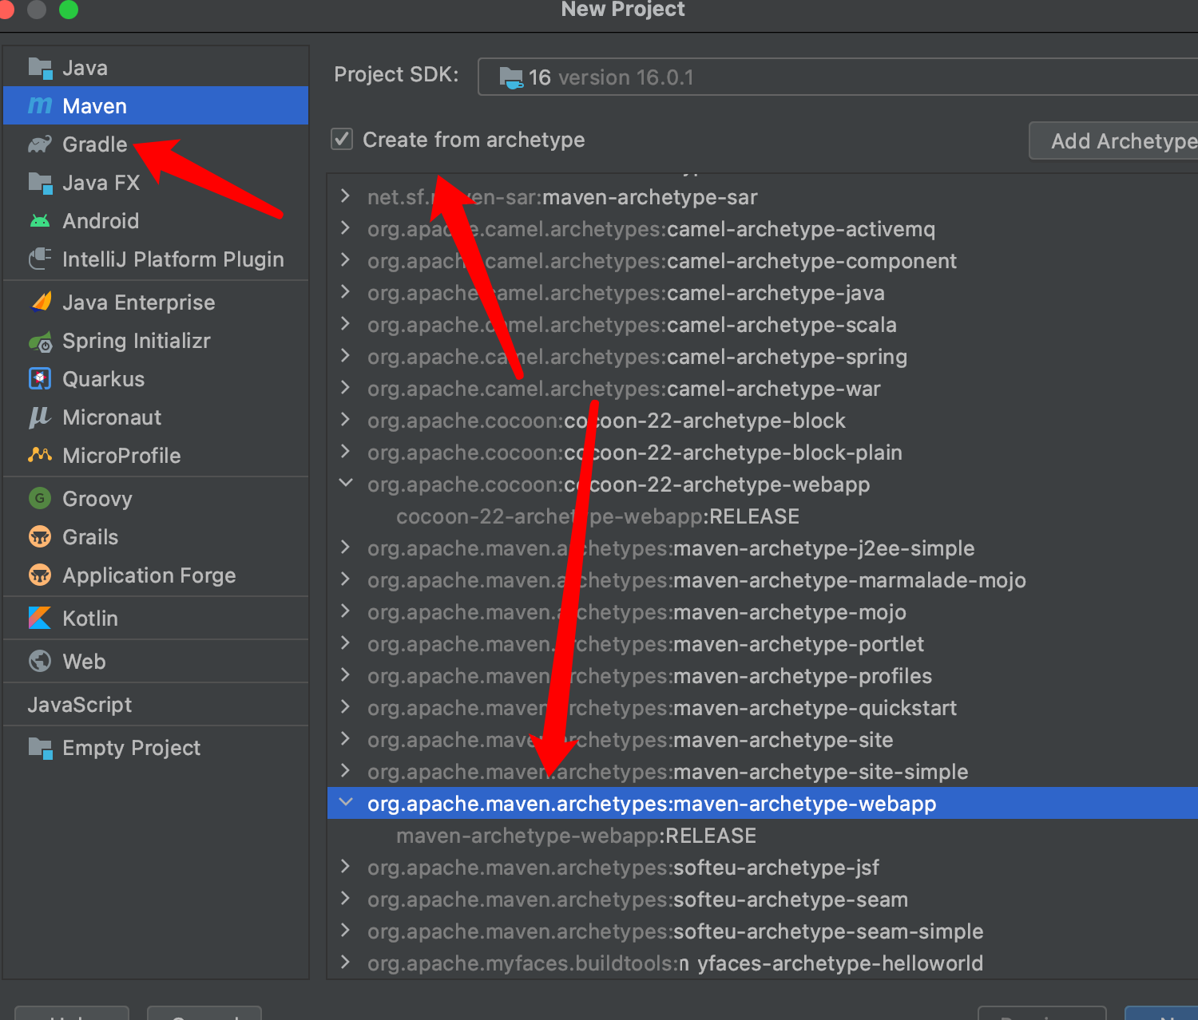Uncheck Create from archetype
The image size is (1198, 1020).
point(341,139)
